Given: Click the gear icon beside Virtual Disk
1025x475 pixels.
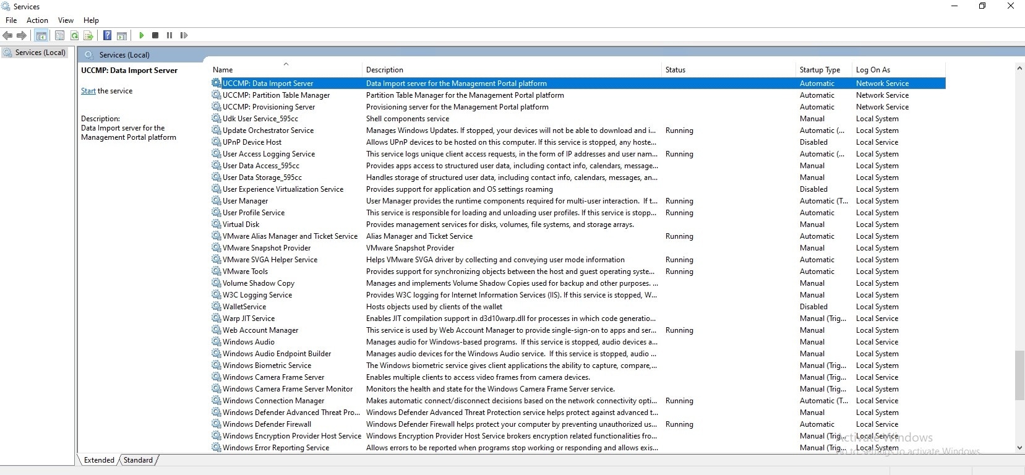Looking at the screenshot, I should point(217,225).
